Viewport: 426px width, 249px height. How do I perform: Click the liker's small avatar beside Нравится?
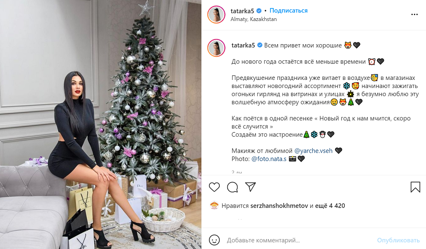click(x=214, y=206)
